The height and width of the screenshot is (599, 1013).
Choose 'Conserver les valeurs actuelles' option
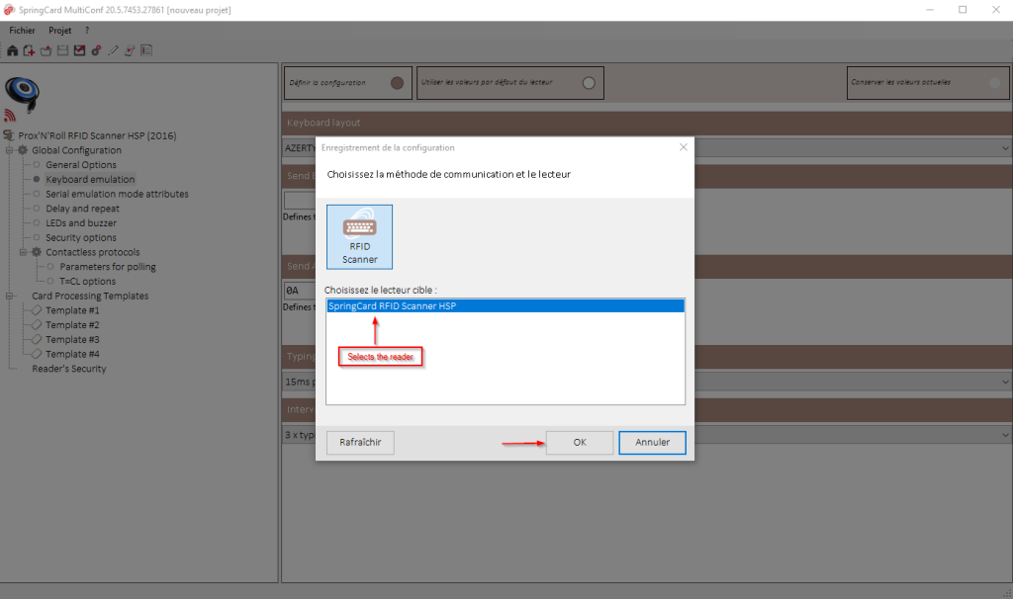tap(995, 83)
